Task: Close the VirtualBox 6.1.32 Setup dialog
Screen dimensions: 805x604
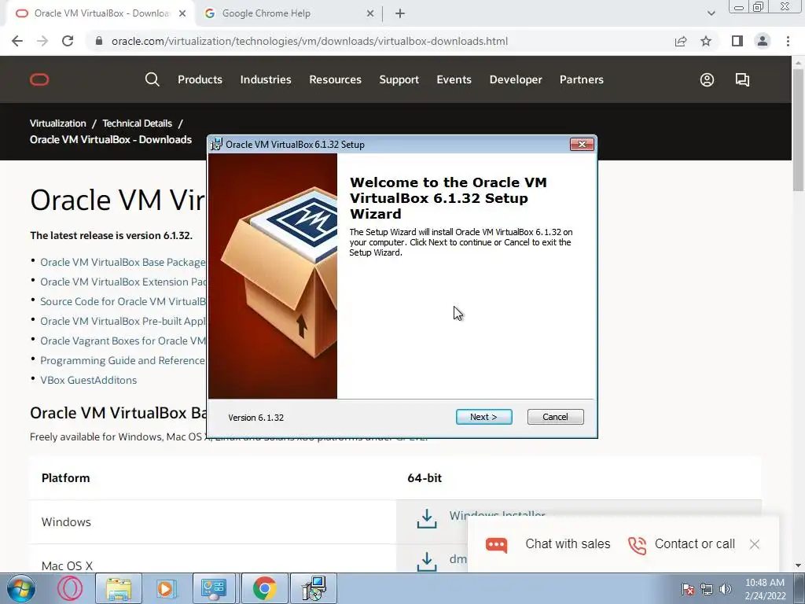Action: pos(582,145)
